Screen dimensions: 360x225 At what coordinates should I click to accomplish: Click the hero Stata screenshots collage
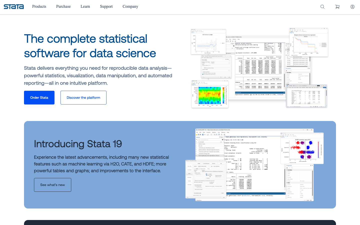click(259, 68)
